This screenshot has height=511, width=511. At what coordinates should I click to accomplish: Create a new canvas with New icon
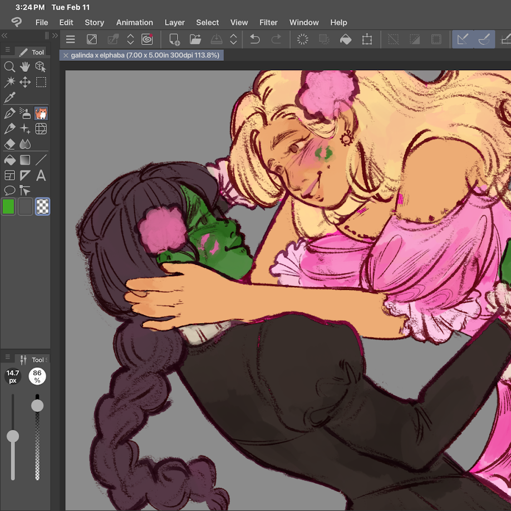174,40
